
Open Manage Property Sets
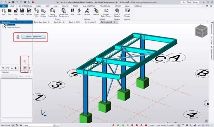53,13
